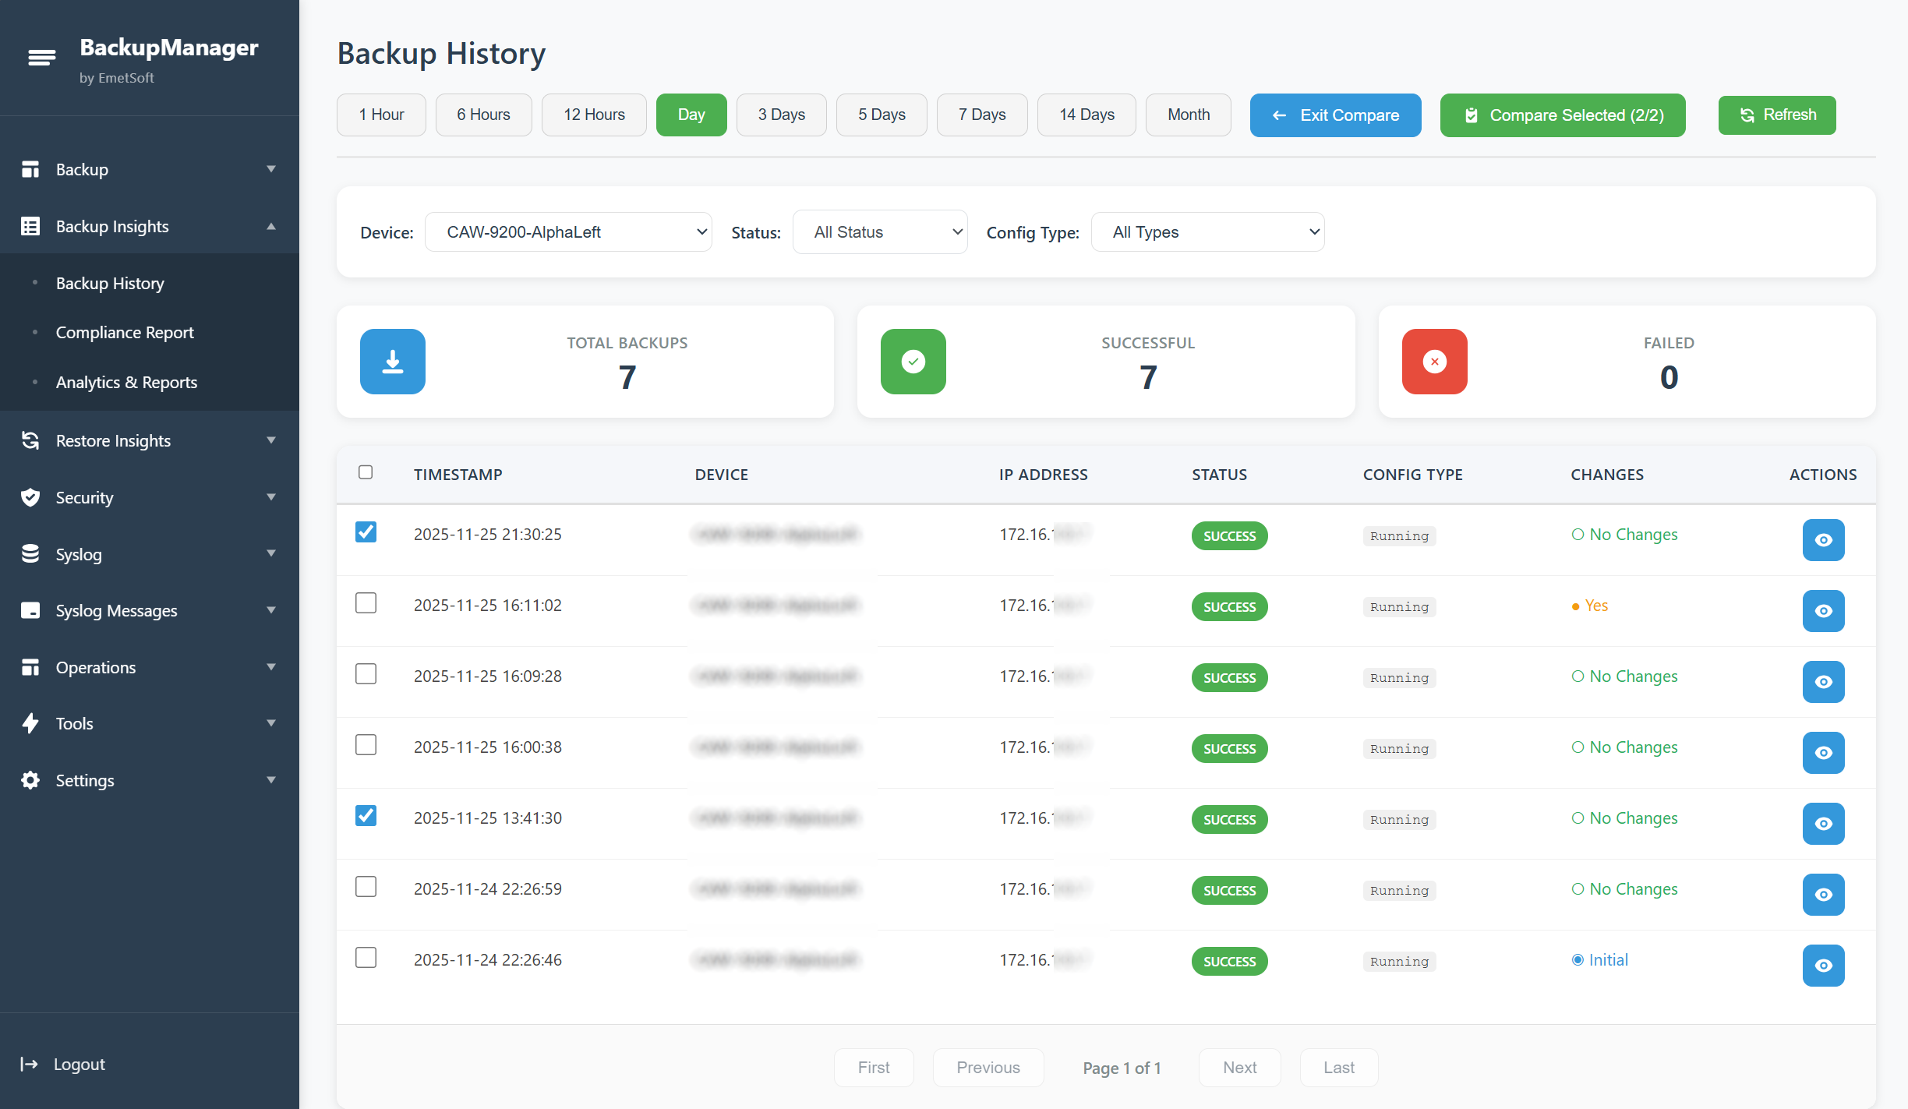
Task: Select the 5 Days range
Action: pos(882,115)
